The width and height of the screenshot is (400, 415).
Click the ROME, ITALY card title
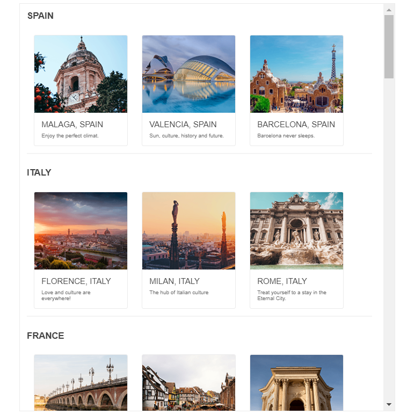pyautogui.click(x=282, y=281)
